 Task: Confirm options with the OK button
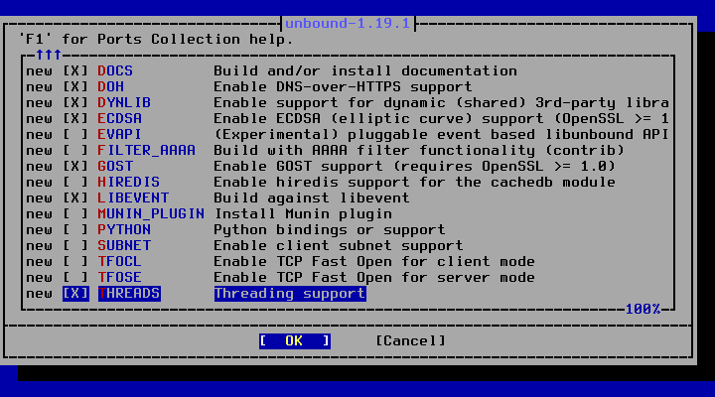295,341
